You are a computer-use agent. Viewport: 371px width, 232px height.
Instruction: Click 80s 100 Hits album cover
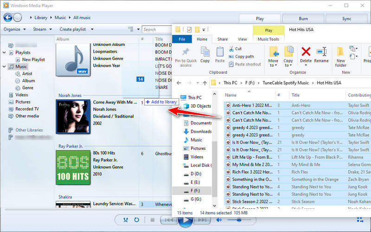tap(73, 168)
